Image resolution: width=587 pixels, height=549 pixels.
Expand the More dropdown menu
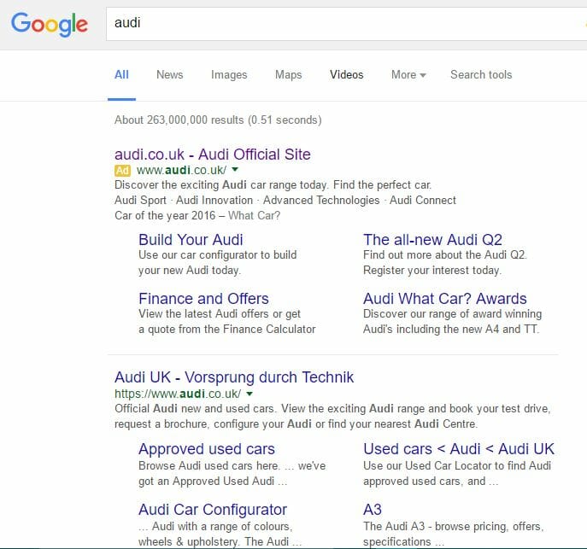[x=408, y=75]
